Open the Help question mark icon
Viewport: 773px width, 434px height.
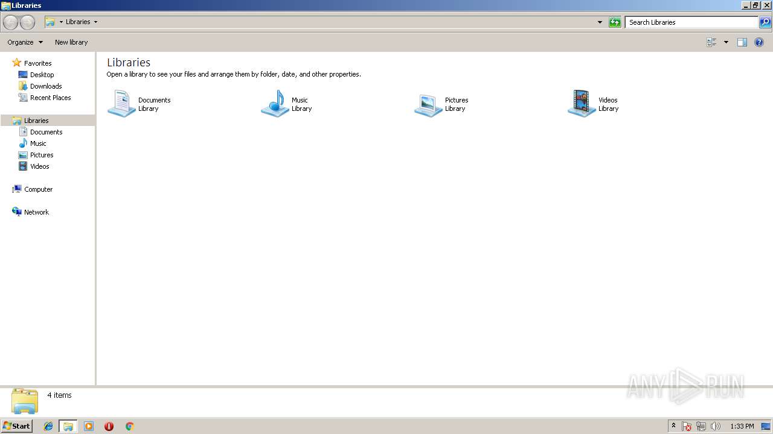tap(759, 42)
